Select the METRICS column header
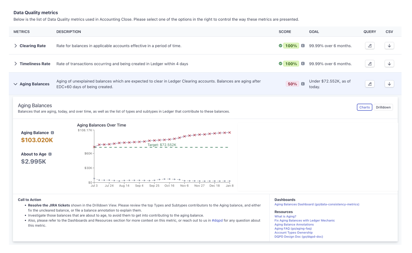The height and width of the screenshot is (253, 412). click(x=21, y=32)
